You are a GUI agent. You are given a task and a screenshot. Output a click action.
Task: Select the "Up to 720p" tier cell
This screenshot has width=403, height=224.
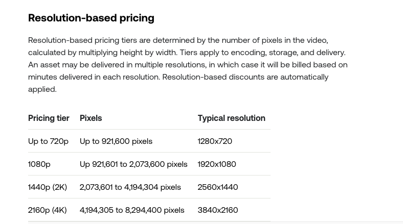[48, 141]
